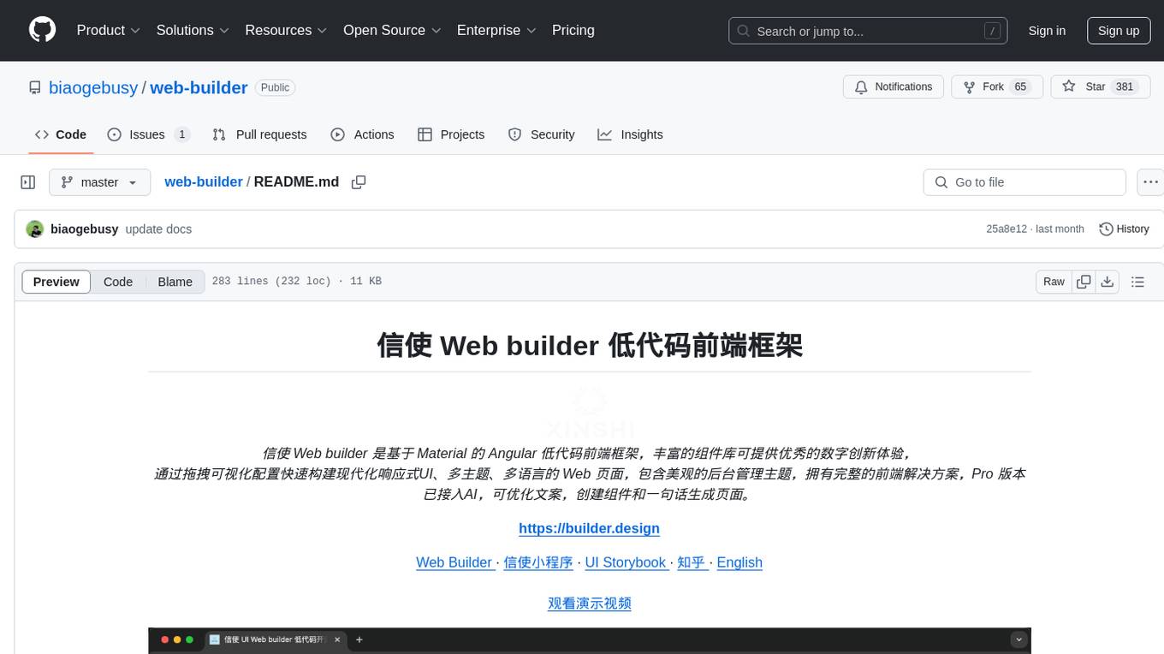Click the biaogebusy avatar image
This screenshot has height=654, width=1164.
35,229
